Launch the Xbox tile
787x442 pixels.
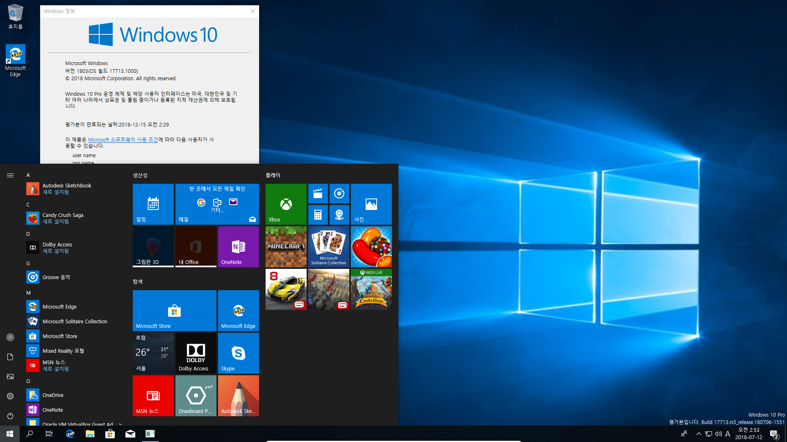click(x=286, y=204)
